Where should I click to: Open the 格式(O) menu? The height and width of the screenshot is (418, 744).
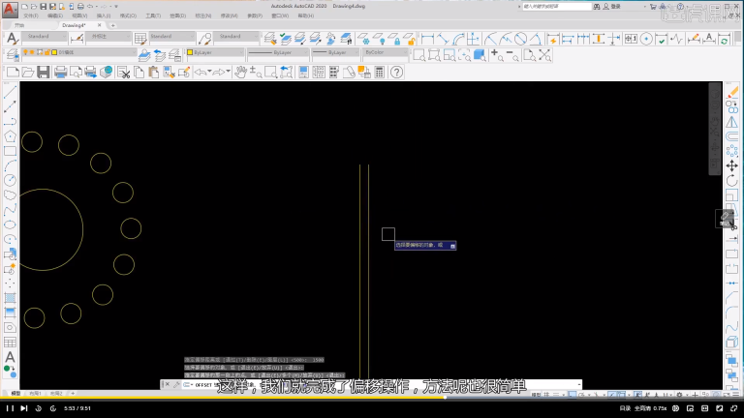click(128, 15)
